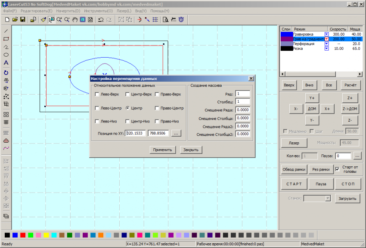Viewport: 366px width, 248px height.
Task: Select the pan hand tool
Action: point(74,20)
